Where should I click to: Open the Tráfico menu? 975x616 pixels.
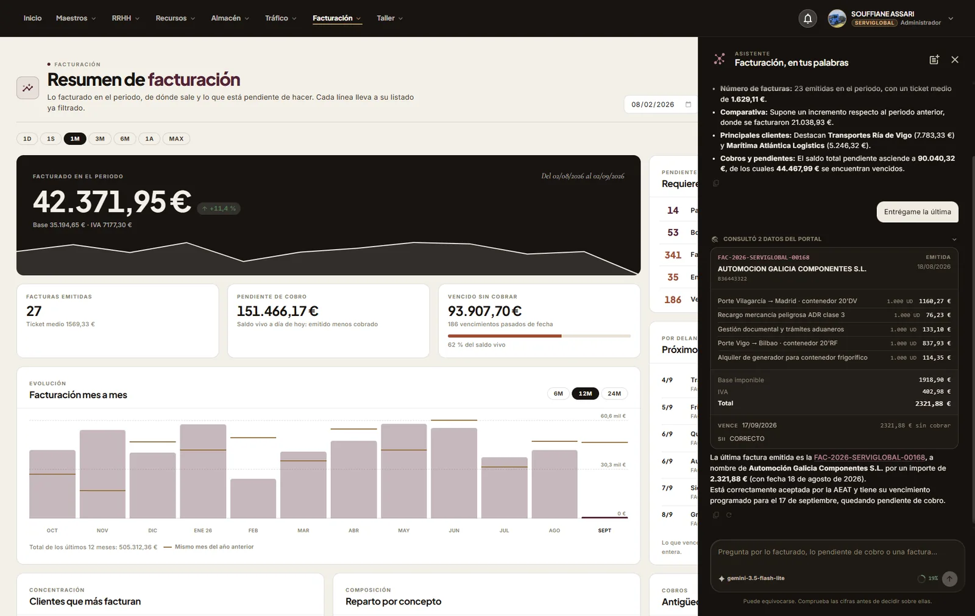coord(280,18)
